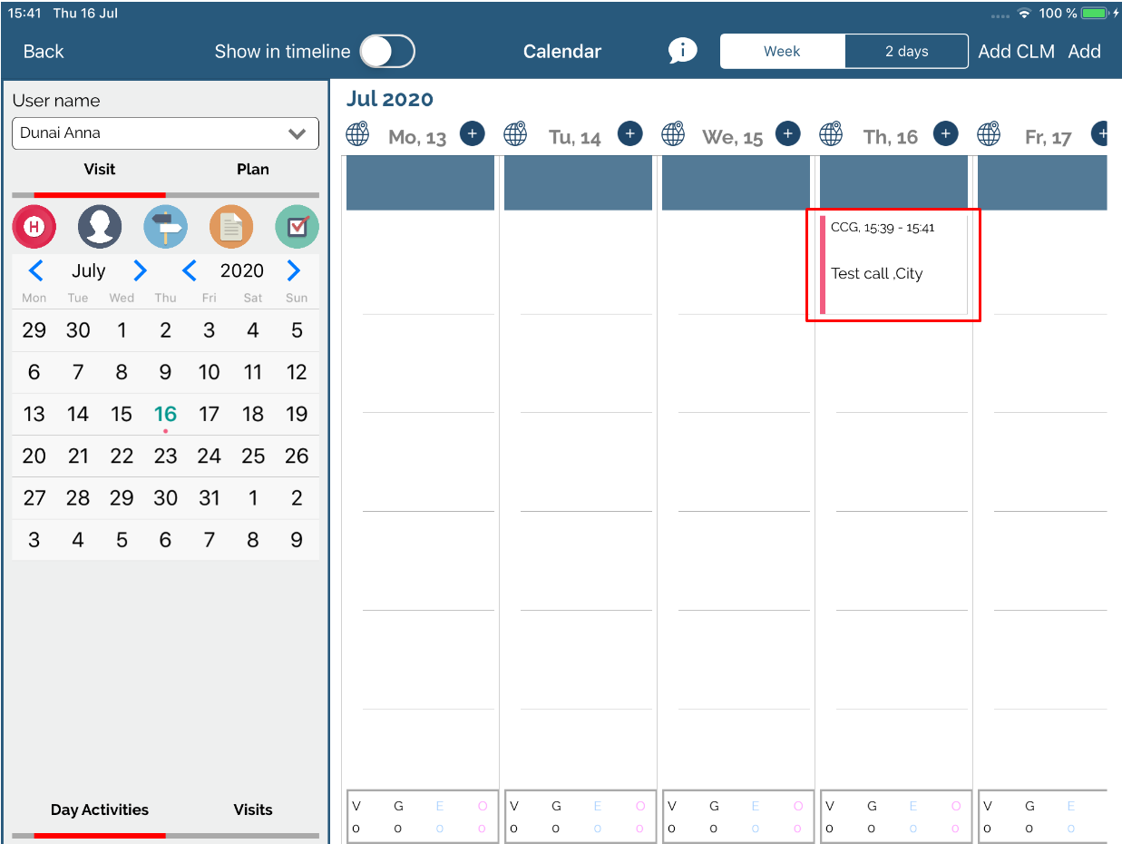Select July 23 in the mini calendar

click(165, 456)
